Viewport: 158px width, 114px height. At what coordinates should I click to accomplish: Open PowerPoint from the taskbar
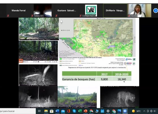pyautogui.click(x=85, y=111)
